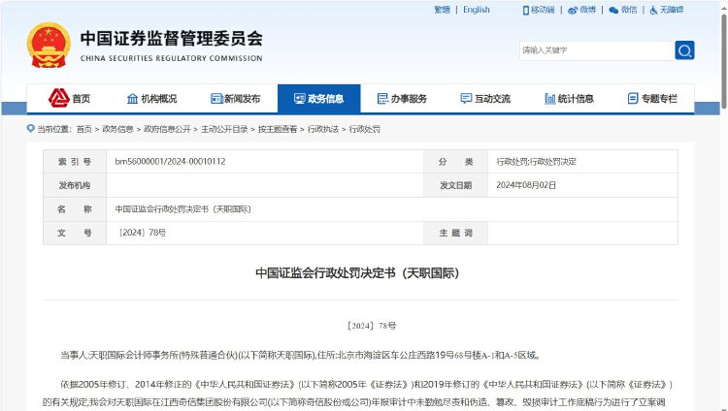Open the 办事服务 navigation tab
Image resolution: width=728 pixels, height=411 pixels.
pos(402,98)
